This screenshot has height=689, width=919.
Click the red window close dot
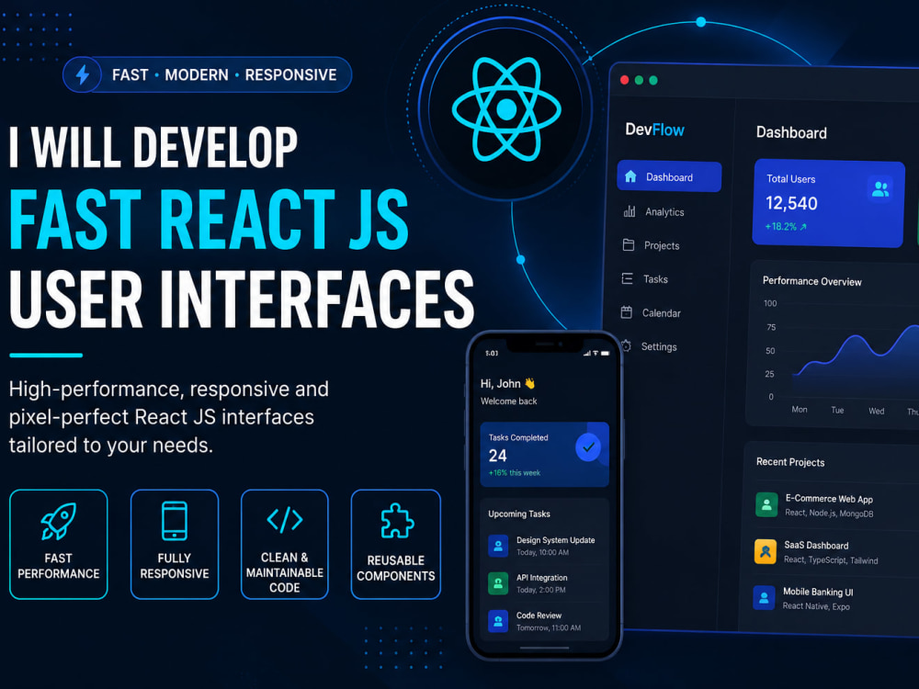pos(625,80)
